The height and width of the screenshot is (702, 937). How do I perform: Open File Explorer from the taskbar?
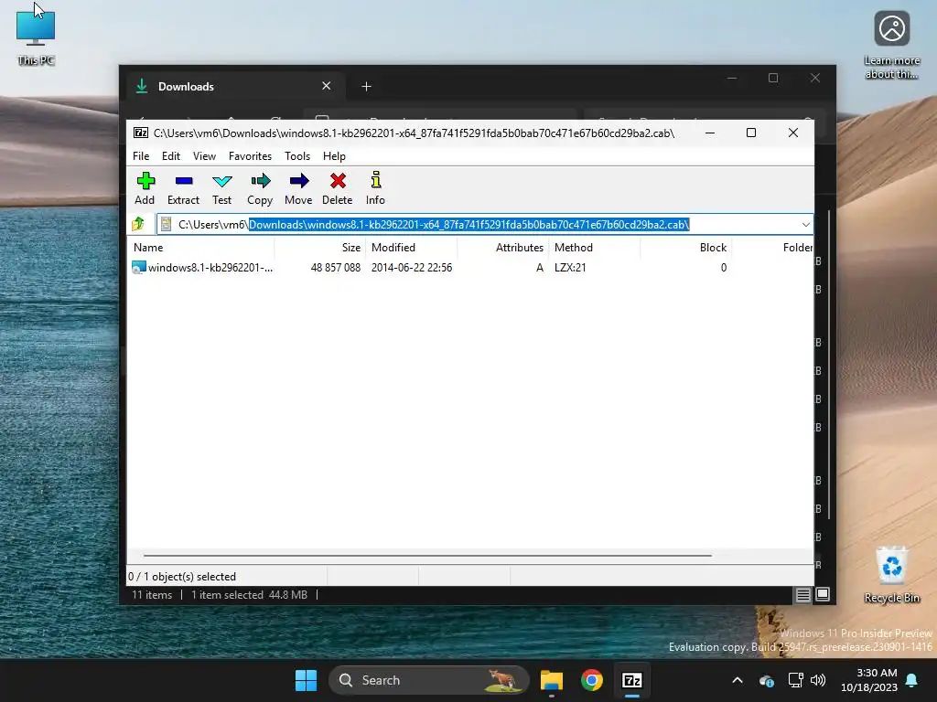(552, 680)
